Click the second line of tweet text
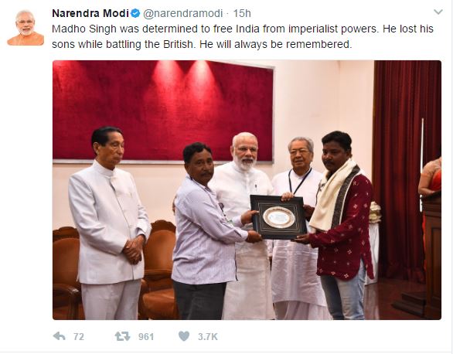This screenshot has width=453, height=354. [x=202, y=45]
